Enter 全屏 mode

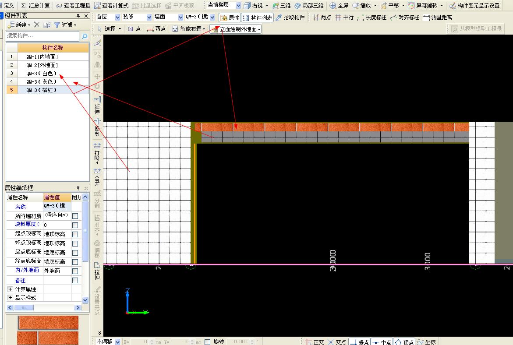(x=339, y=6)
